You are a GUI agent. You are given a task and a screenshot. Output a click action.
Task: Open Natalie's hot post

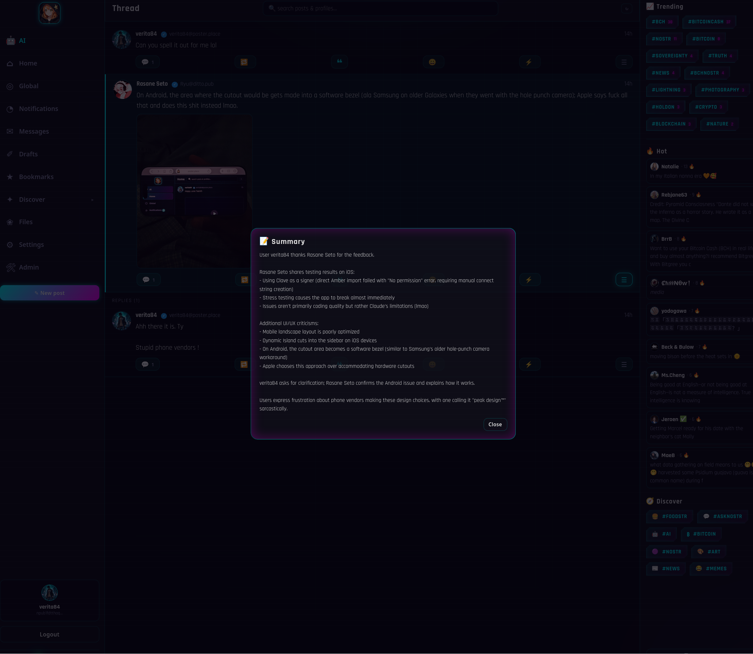tap(700, 171)
